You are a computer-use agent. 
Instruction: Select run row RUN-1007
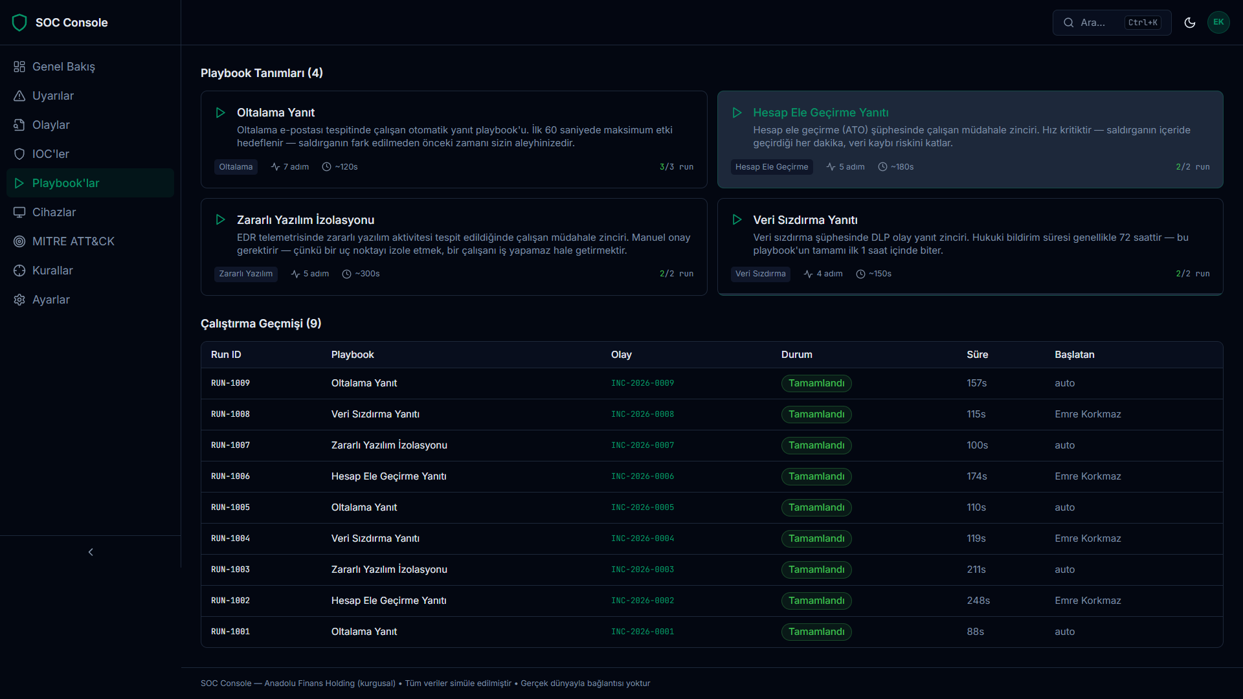(711, 445)
